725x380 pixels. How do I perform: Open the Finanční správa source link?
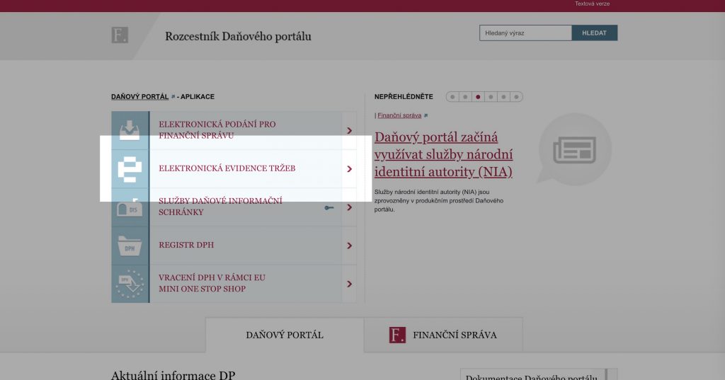pyautogui.click(x=399, y=115)
